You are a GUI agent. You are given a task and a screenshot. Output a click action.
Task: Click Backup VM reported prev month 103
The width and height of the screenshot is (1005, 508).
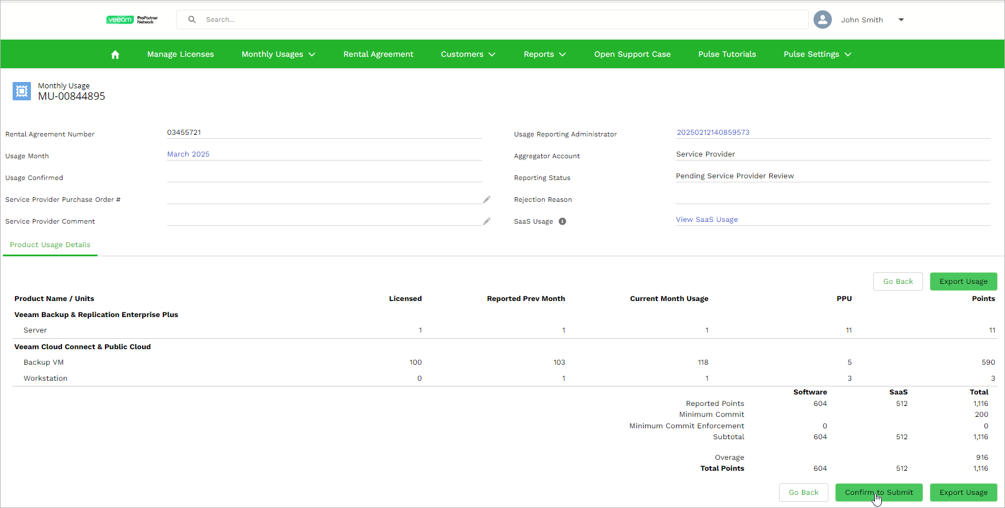[559, 362]
